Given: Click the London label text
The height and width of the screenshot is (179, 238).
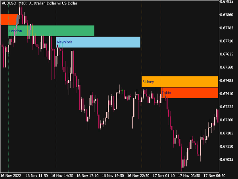Looking at the screenshot, I should click(15, 31).
